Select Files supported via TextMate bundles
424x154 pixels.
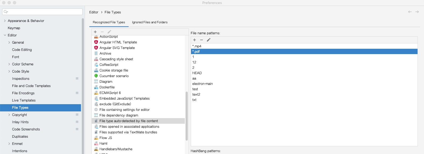click(138, 132)
